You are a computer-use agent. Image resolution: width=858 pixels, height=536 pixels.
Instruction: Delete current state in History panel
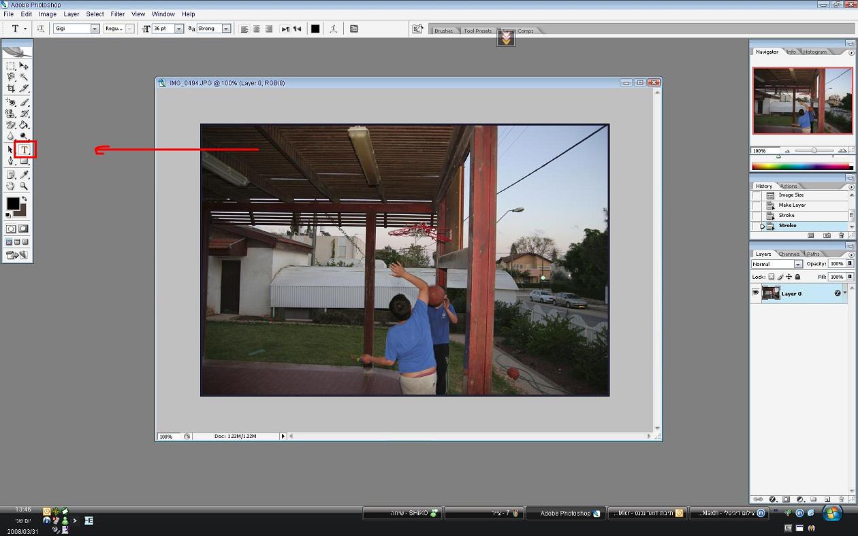pyautogui.click(x=842, y=235)
